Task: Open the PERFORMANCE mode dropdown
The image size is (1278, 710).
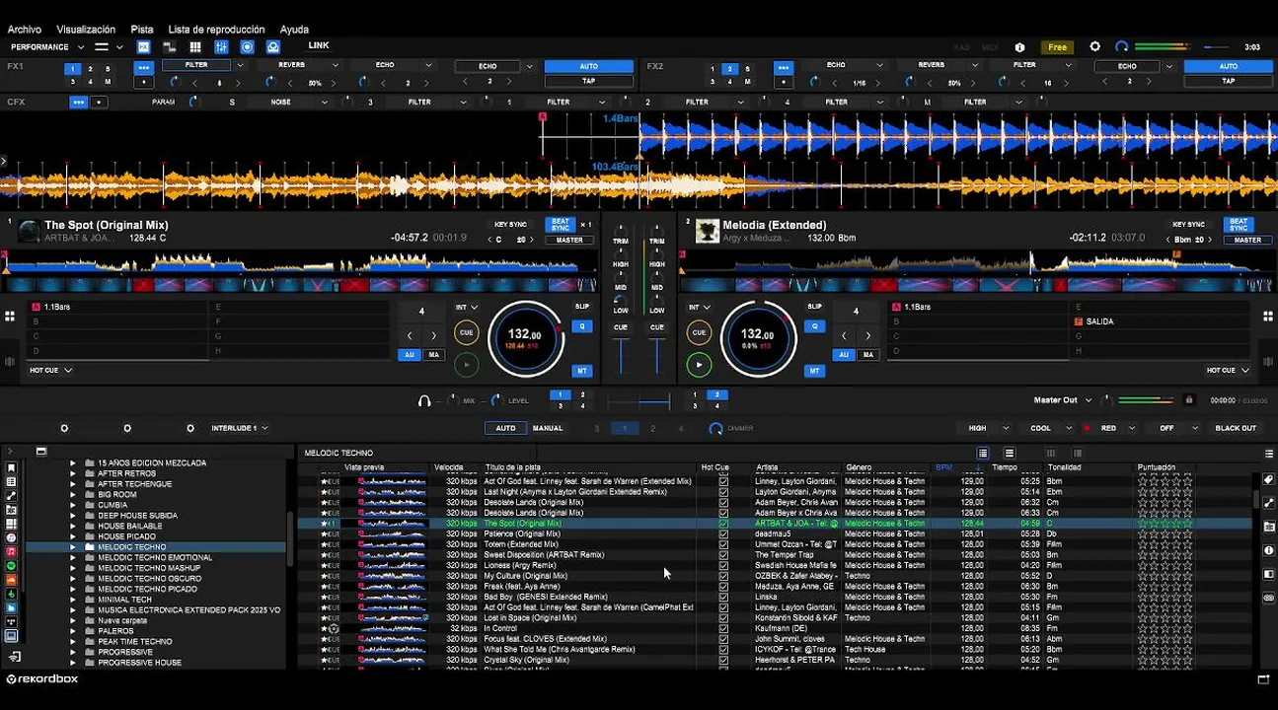Action: point(47,46)
